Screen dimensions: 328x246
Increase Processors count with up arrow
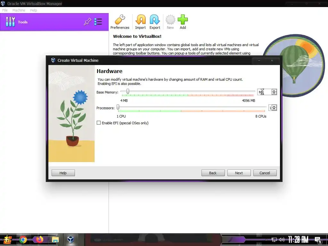pos(274,106)
